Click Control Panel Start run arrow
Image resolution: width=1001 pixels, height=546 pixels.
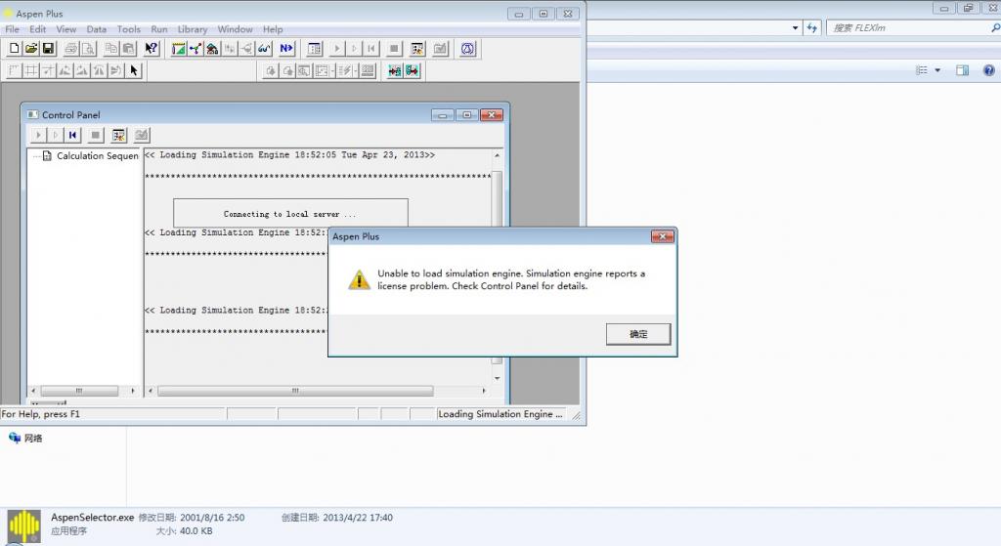pyautogui.click(x=38, y=135)
